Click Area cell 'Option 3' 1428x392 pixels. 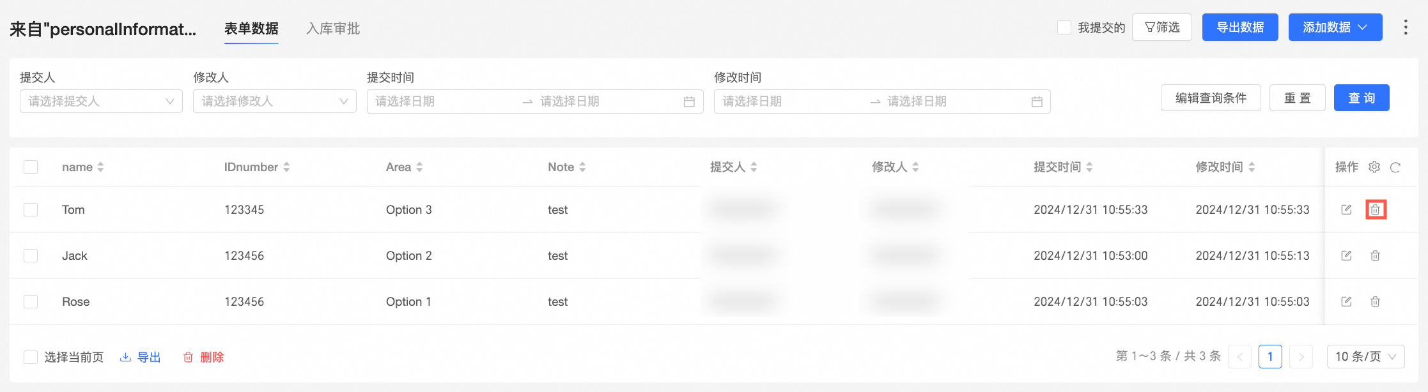(x=409, y=209)
